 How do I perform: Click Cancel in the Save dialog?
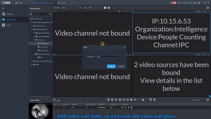pos(121,66)
